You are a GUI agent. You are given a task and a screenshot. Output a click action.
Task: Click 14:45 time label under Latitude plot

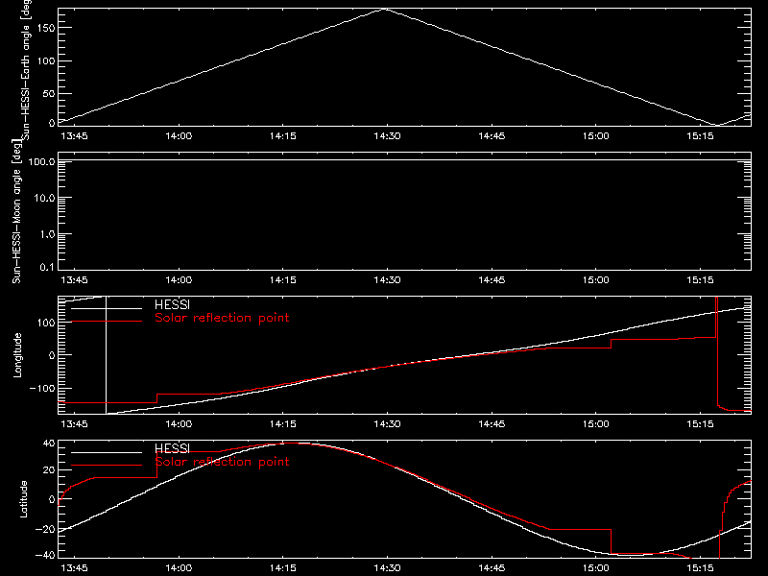click(492, 568)
